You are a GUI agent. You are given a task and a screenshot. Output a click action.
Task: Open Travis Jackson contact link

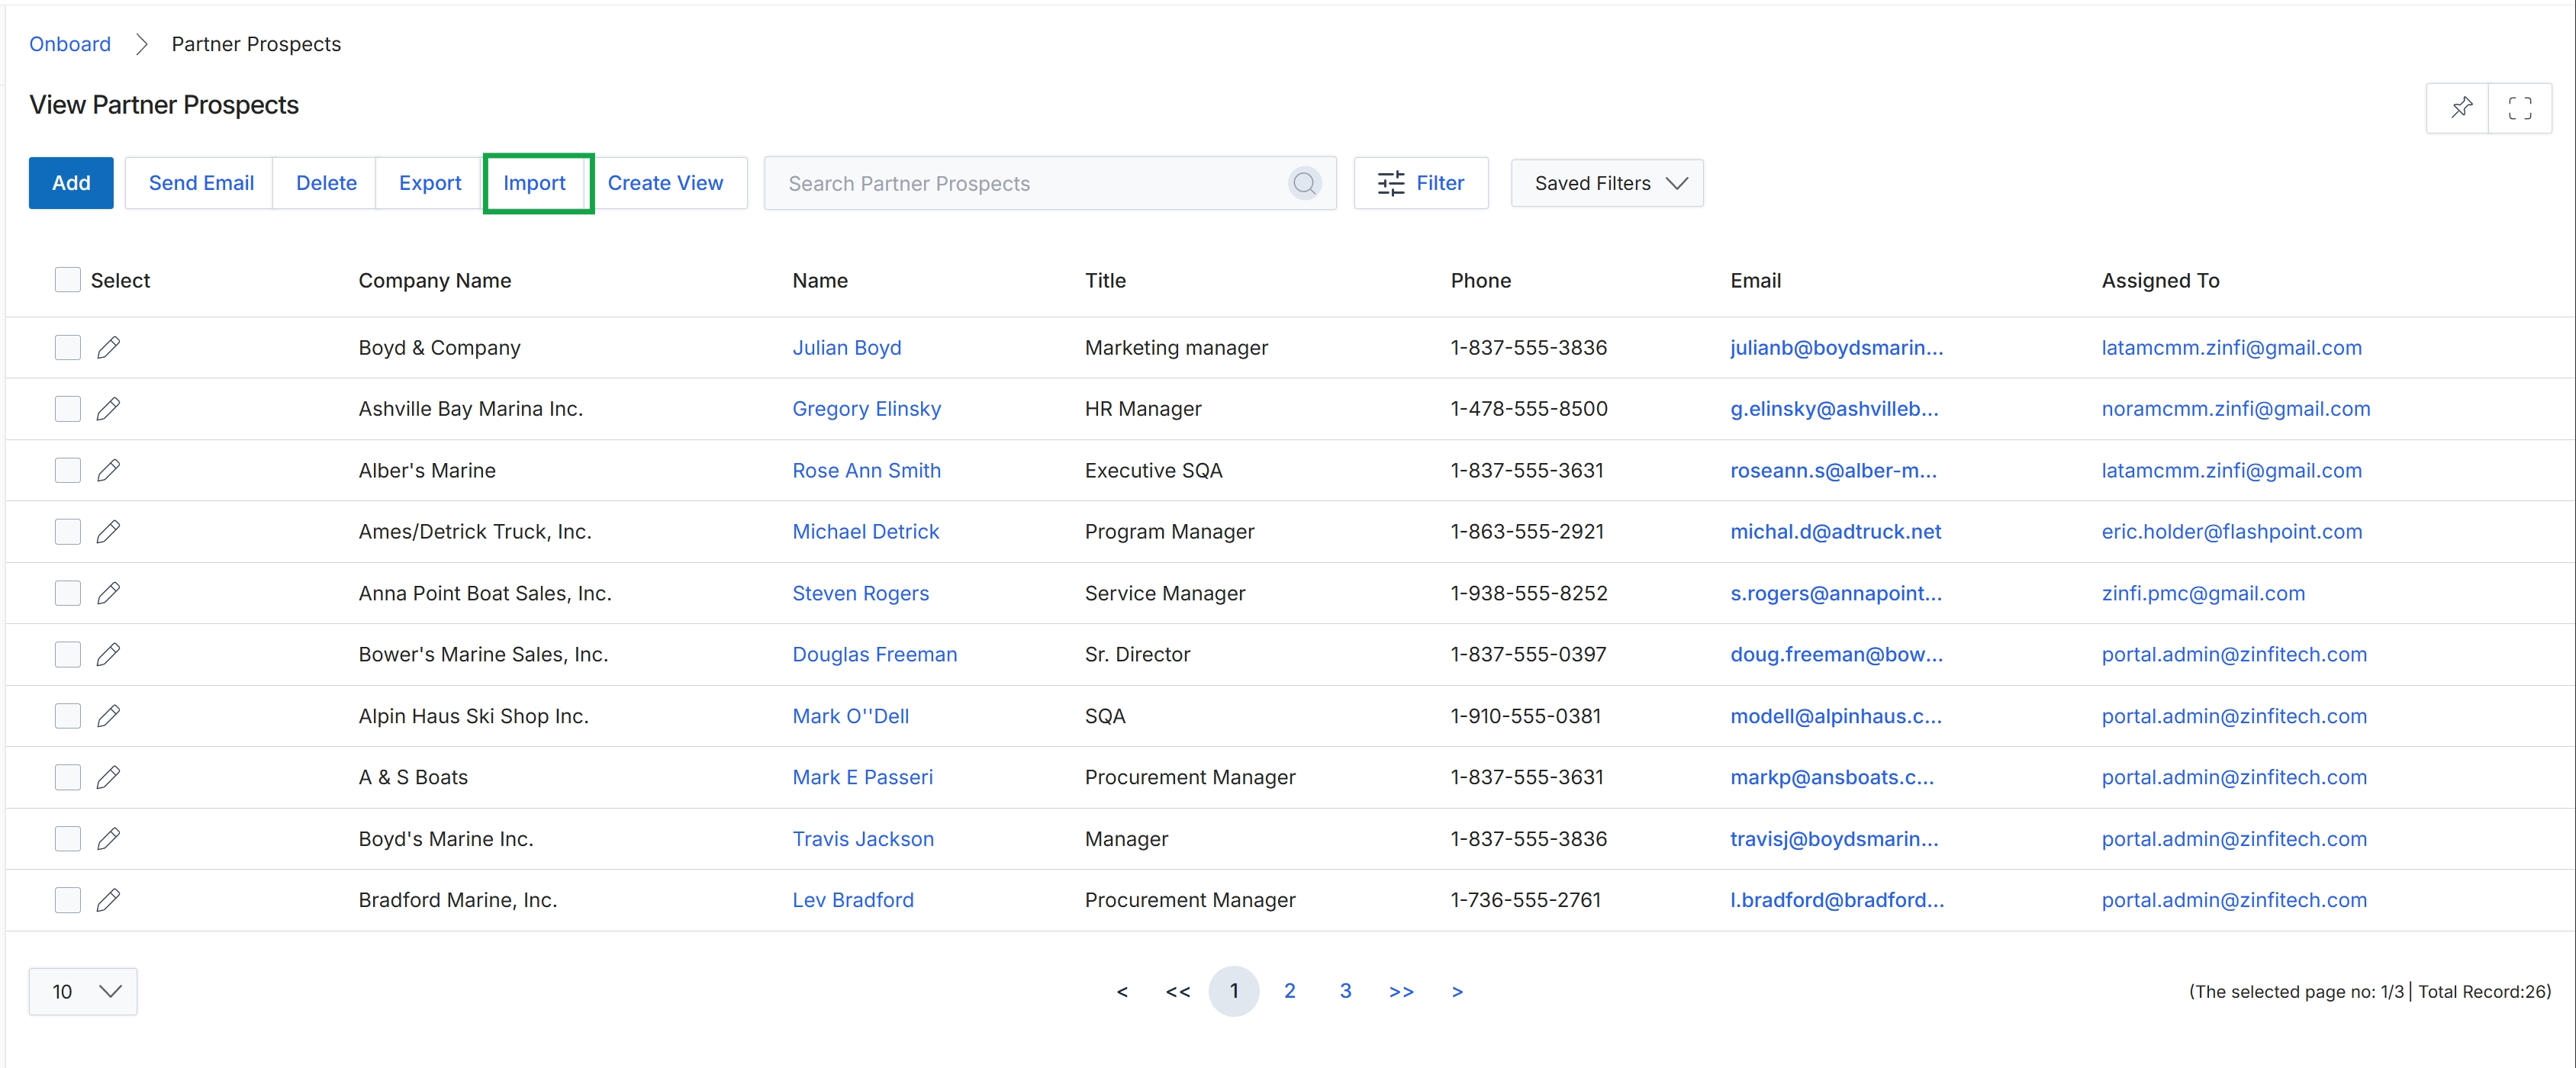[x=863, y=839]
